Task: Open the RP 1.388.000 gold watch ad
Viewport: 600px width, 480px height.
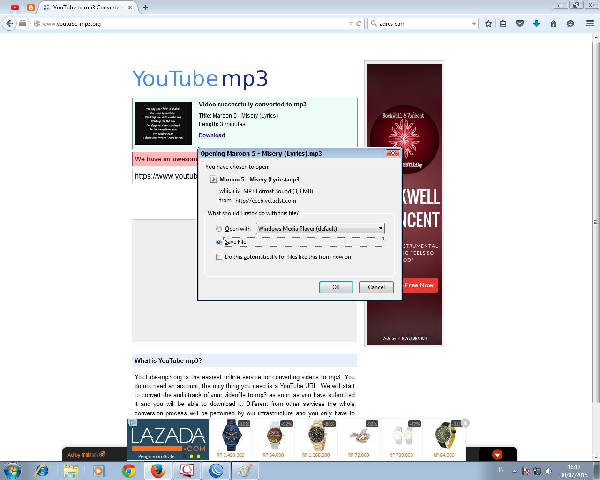Action: pyautogui.click(x=316, y=439)
